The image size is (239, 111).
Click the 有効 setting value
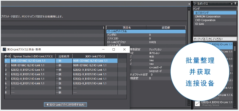click(x=152, y=57)
